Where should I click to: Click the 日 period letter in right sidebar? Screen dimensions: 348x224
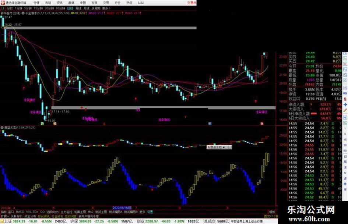tap(345, 156)
